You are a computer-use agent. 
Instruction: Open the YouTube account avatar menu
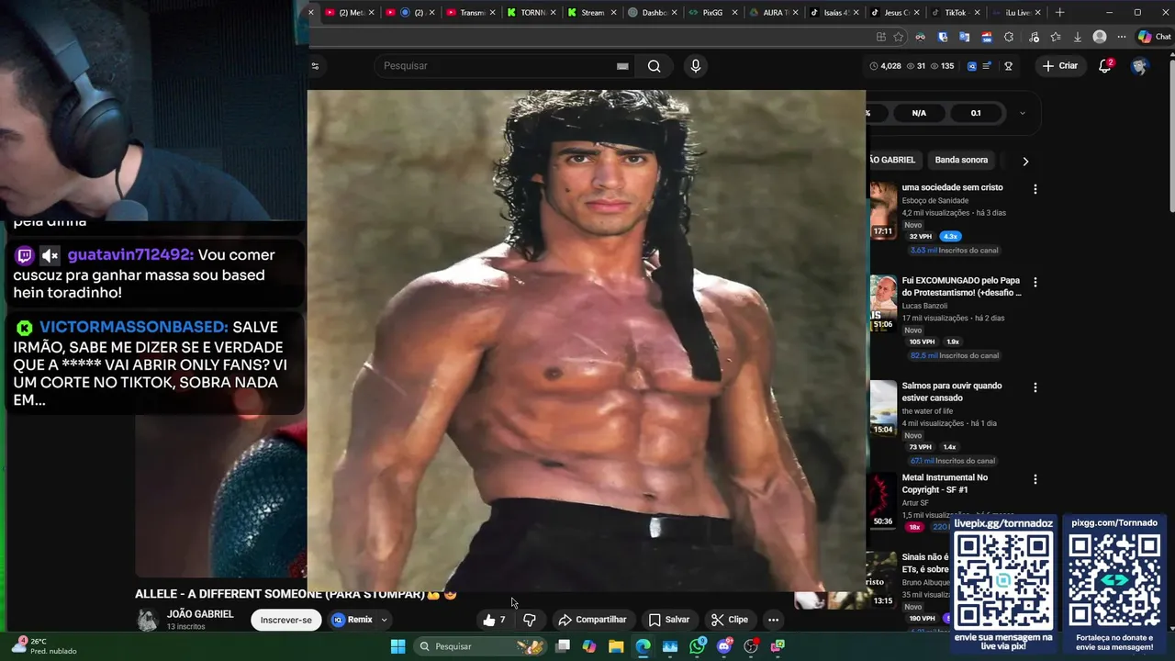point(1140,66)
